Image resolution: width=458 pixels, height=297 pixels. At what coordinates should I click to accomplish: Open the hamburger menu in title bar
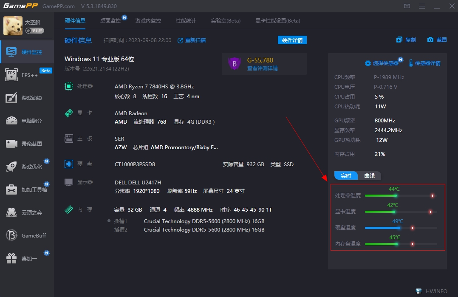coord(422,6)
